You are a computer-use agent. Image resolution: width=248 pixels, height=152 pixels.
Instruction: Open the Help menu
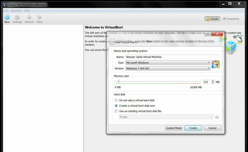tap(27, 11)
